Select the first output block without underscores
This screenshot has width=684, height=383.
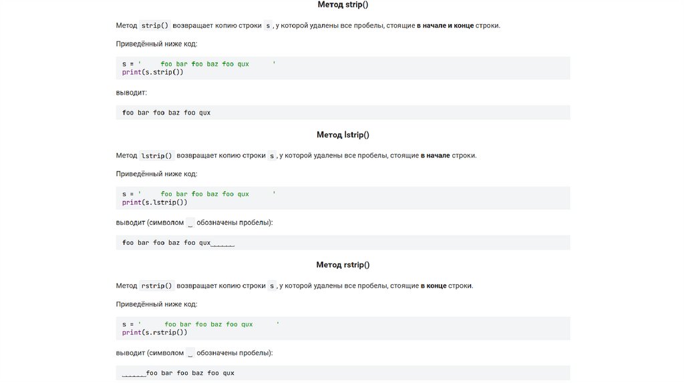(x=166, y=113)
